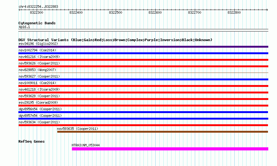Screen dimensions: 277x166
Task: Open variant dgv8957n54 (Cooper2011) label
Action: [40, 116]
